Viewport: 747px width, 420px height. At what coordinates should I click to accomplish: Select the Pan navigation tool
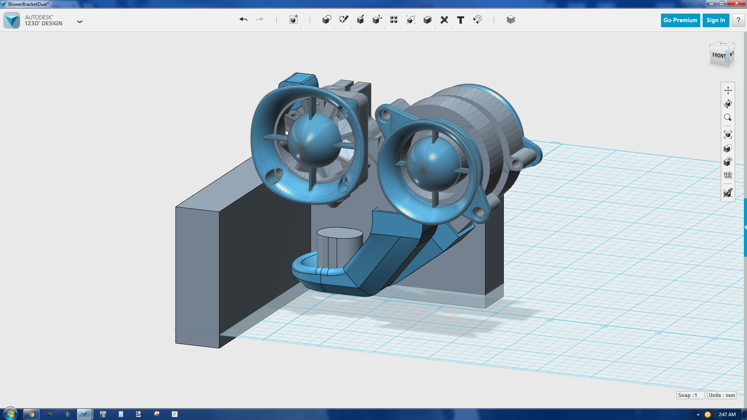pos(728,90)
